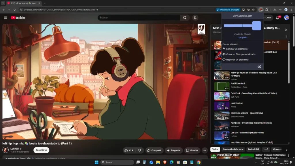
Task: Open the YouTube hamburger guide menu
Action: click(x=5, y=18)
